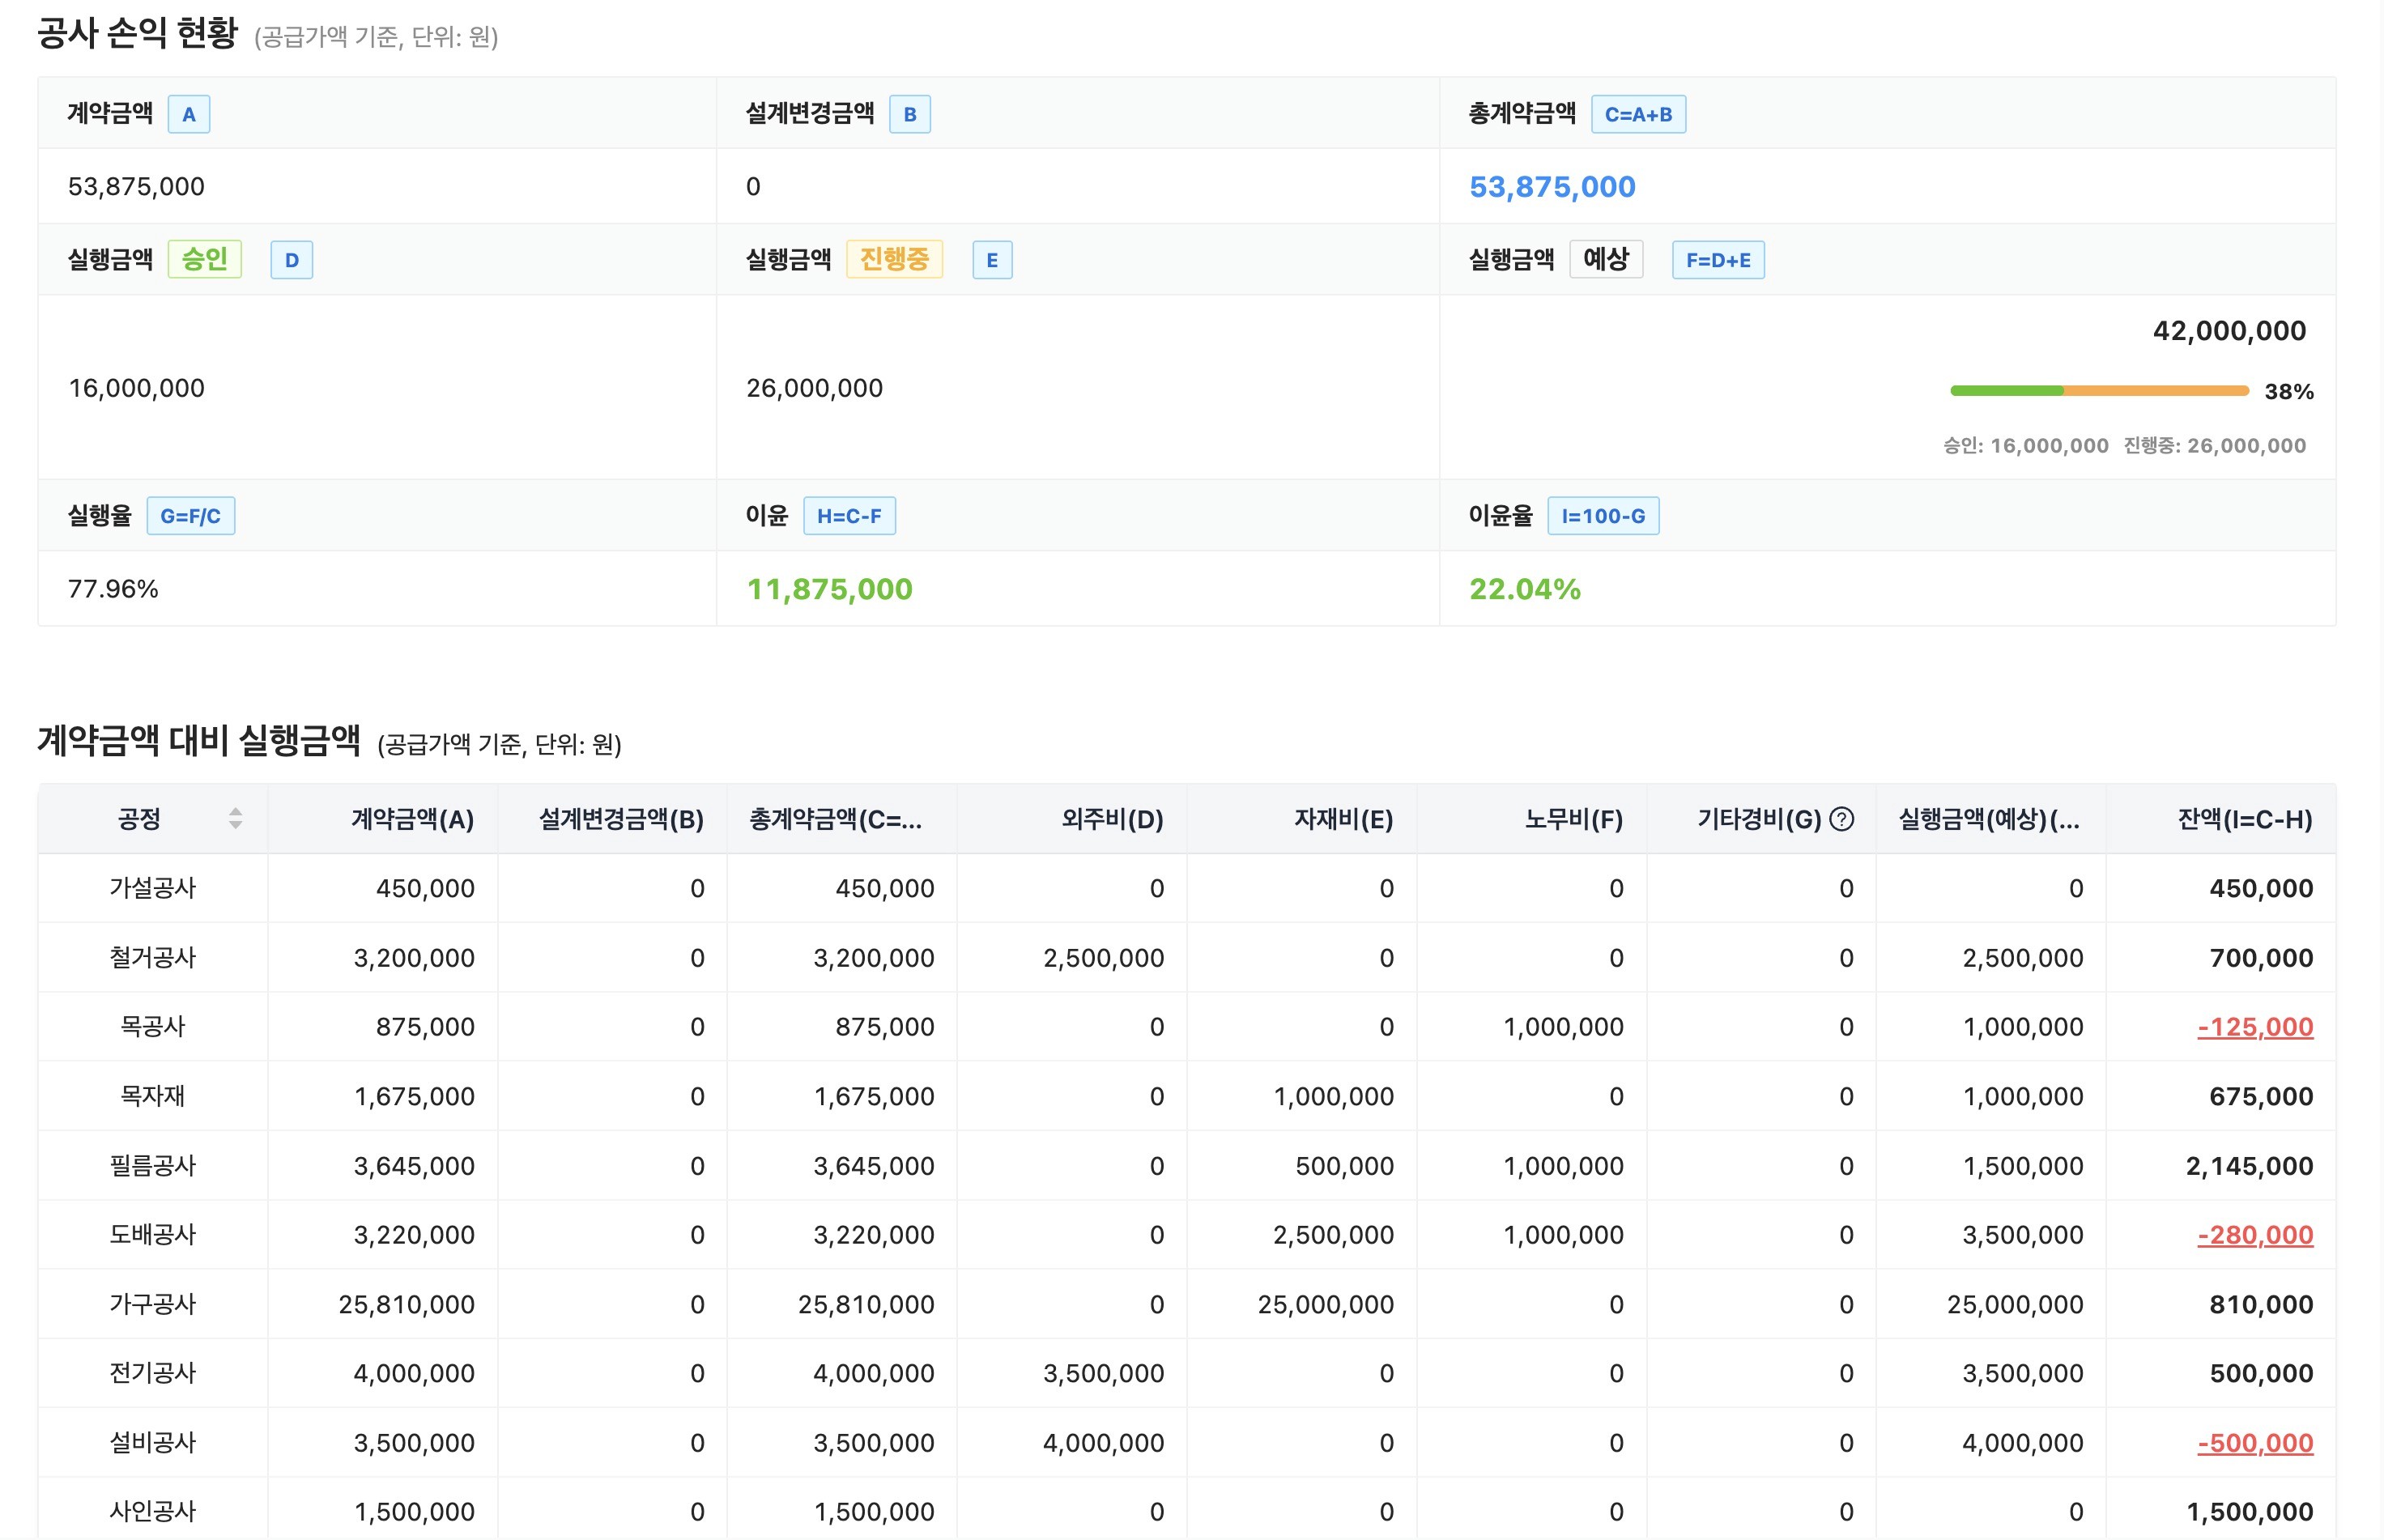
Task: Sort table by 공정 column arrows
Action: click(235, 819)
